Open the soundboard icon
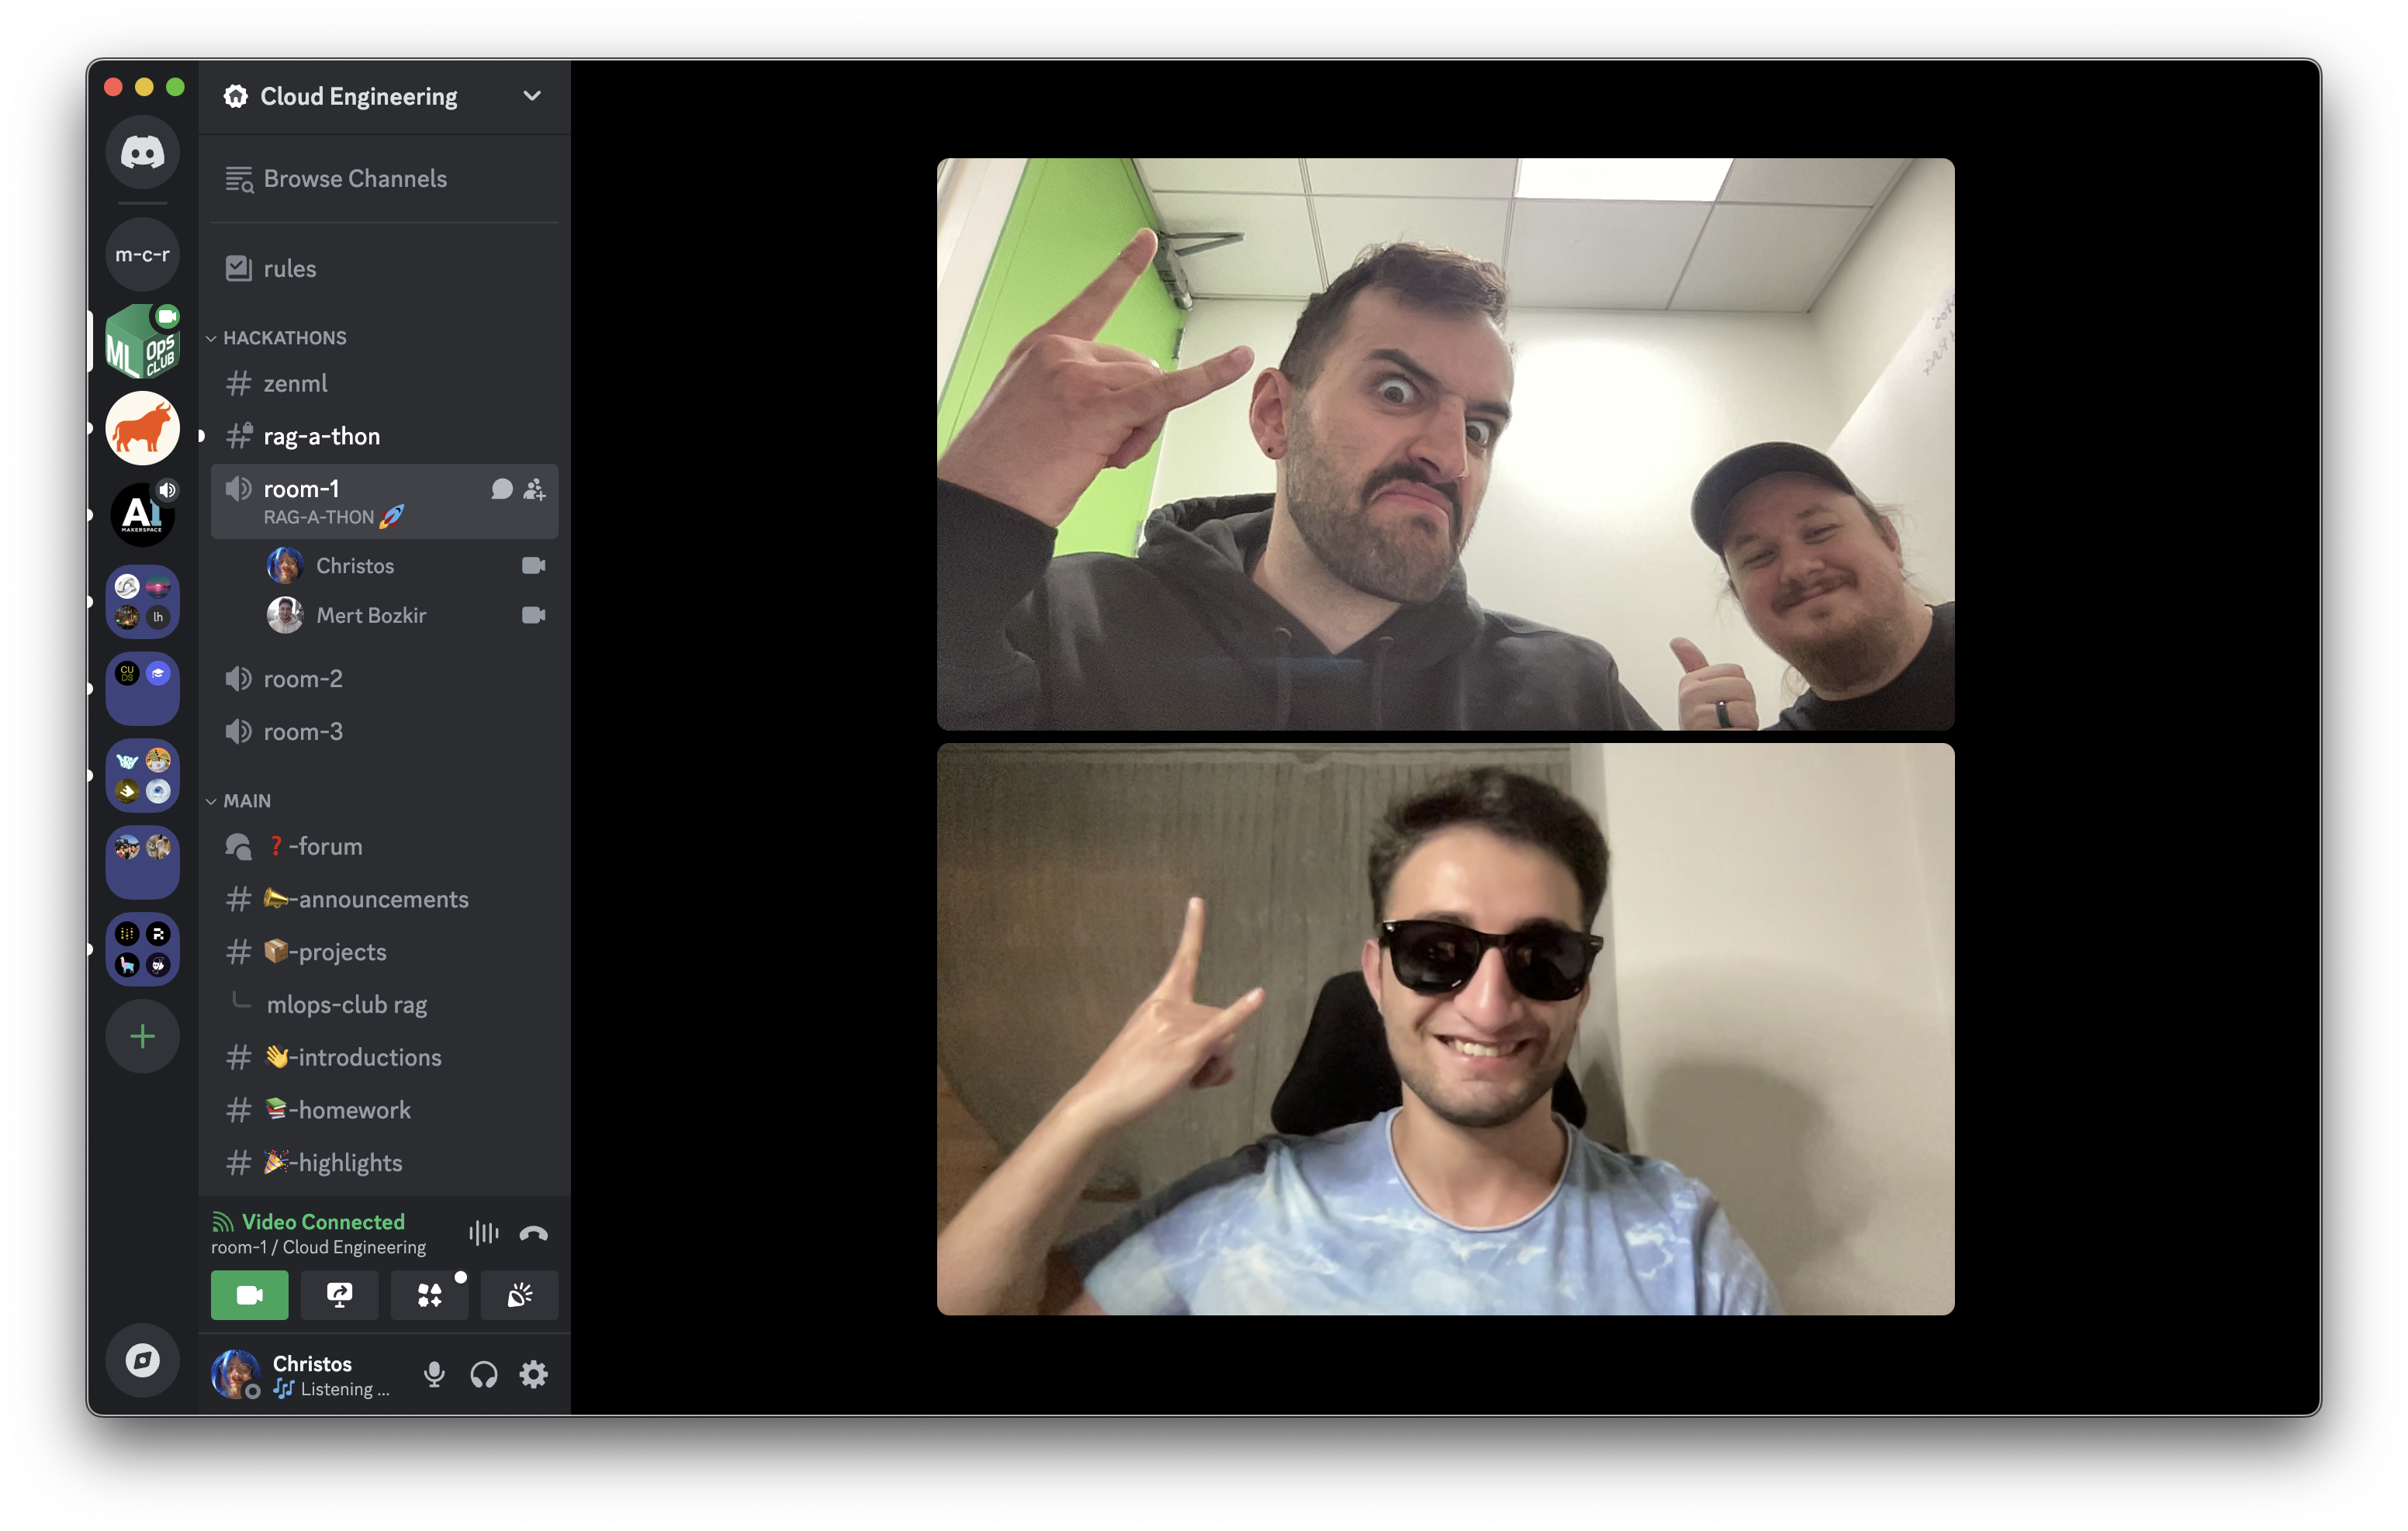 (519, 1295)
